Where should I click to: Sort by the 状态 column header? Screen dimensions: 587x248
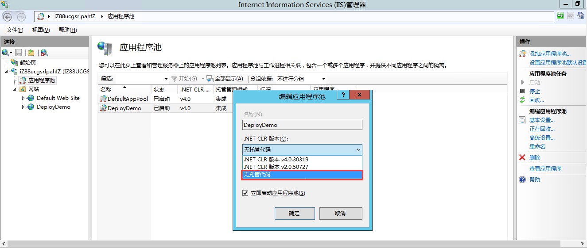pyautogui.click(x=164, y=89)
